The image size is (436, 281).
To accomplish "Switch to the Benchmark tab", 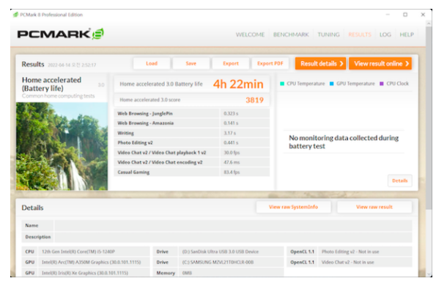I will (291, 34).
